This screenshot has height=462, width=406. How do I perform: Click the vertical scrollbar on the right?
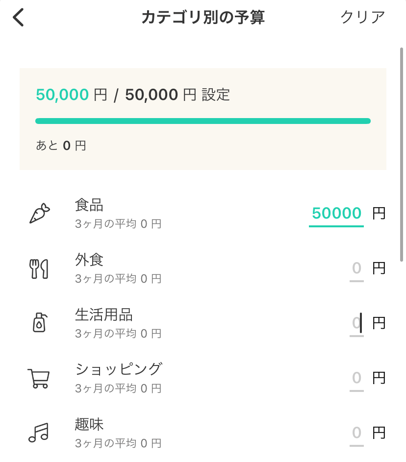402,154
